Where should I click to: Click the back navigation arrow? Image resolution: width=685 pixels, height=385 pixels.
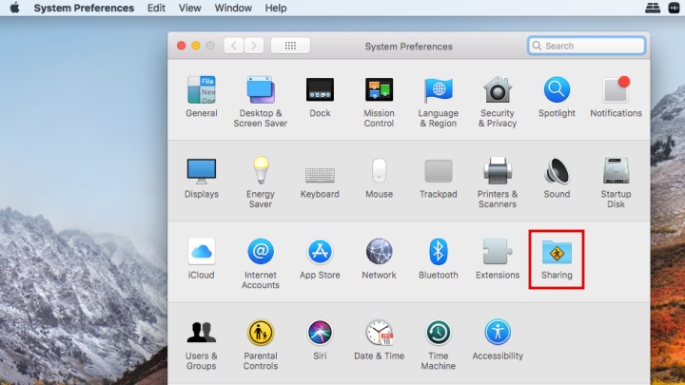pyautogui.click(x=234, y=46)
